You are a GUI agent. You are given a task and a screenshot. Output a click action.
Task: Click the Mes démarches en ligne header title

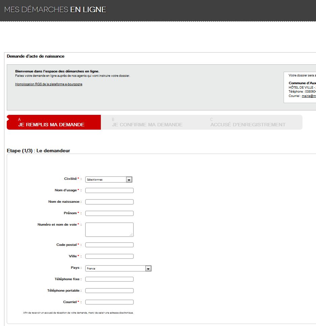pos(55,10)
